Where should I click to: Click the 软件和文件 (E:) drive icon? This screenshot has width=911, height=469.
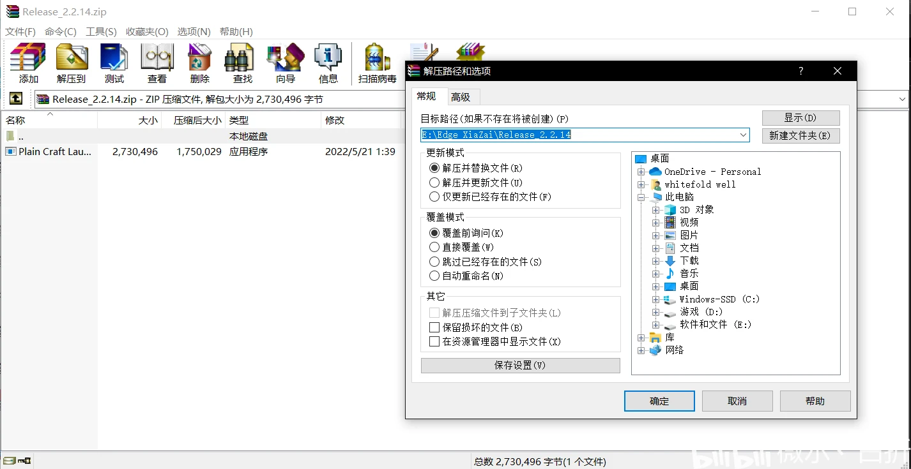[x=670, y=325]
